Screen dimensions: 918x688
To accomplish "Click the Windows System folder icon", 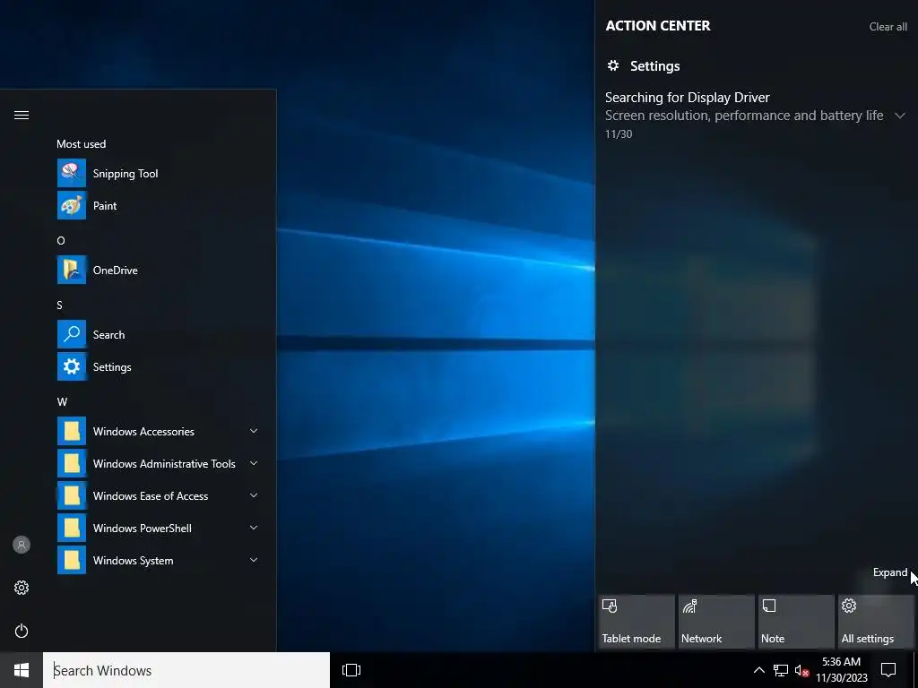I will (x=72, y=560).
